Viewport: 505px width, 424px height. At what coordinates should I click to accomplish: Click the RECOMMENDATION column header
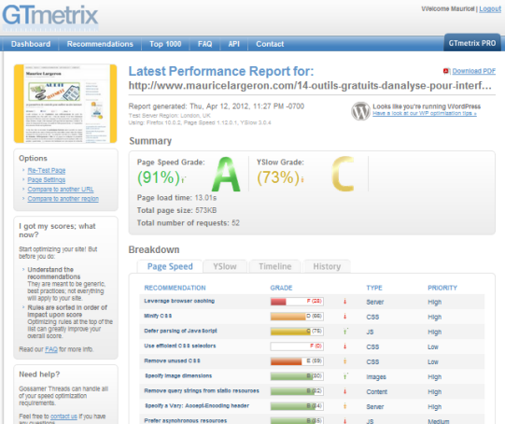point(175,288)
